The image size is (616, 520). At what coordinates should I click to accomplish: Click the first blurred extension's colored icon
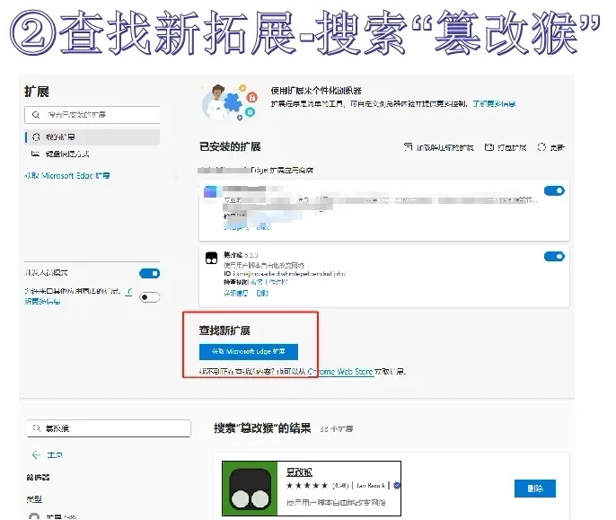tap(210, 192)
